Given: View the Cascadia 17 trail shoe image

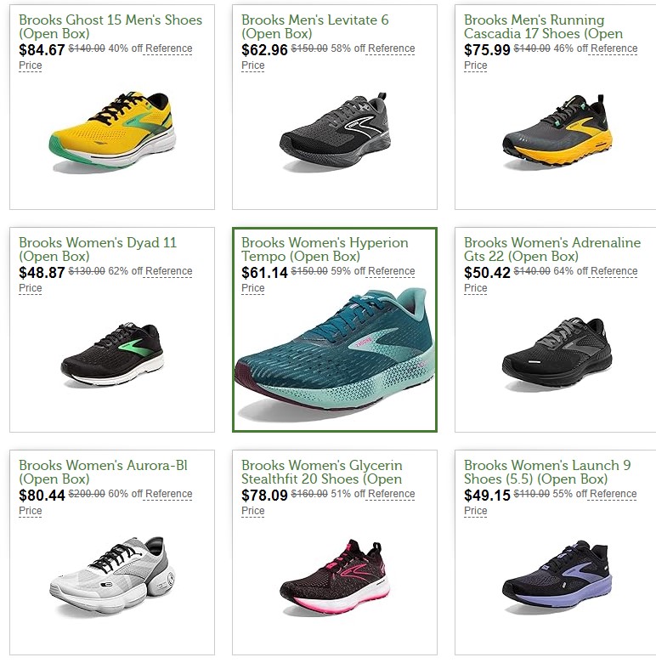Looking at the screenshot, I should (557, 131).
